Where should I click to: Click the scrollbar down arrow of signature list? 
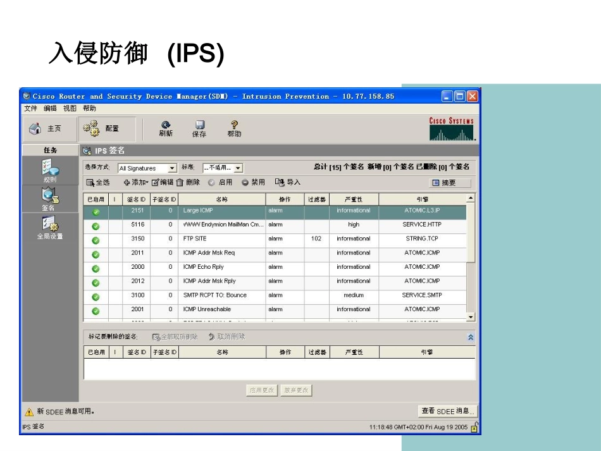tap(471, 317)
